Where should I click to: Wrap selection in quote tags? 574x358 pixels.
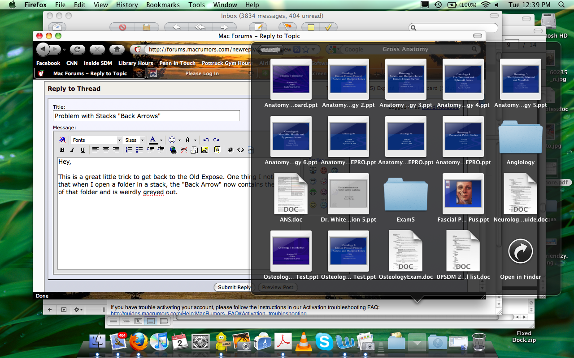click(217, 150)
